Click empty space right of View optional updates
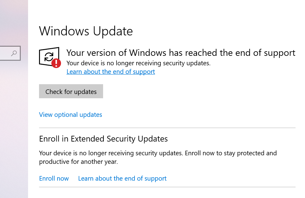The width and height of the screenshot is (305, 198). click(x=198, y=115)
